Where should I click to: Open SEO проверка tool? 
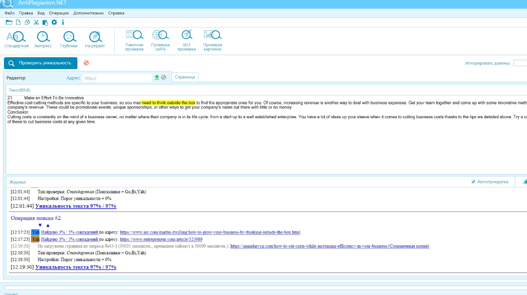tap(187, 41)
